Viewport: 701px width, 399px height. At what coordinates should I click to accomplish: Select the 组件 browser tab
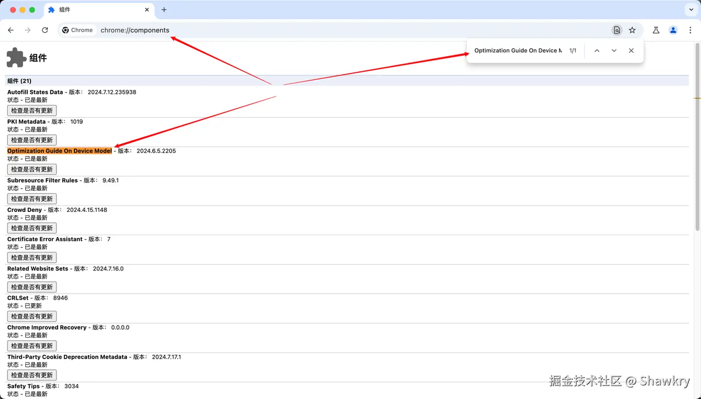tap(99, 10)
